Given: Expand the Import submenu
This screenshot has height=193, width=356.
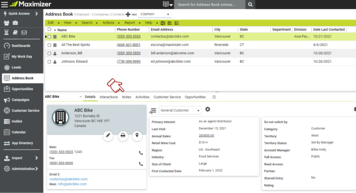Looking at the screenshot, I should point(37,158).
